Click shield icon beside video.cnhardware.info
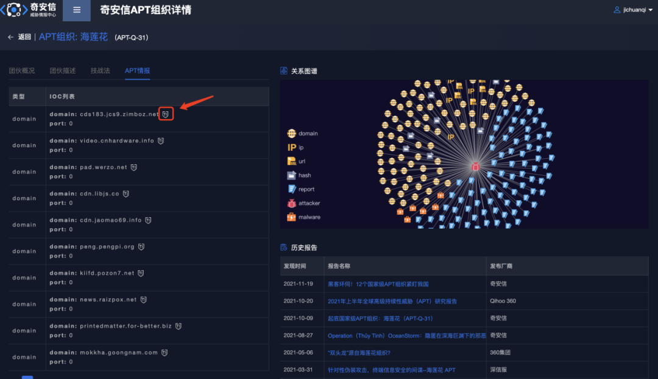This screenshot has width=658, height=379. click(x=161, y=141)
